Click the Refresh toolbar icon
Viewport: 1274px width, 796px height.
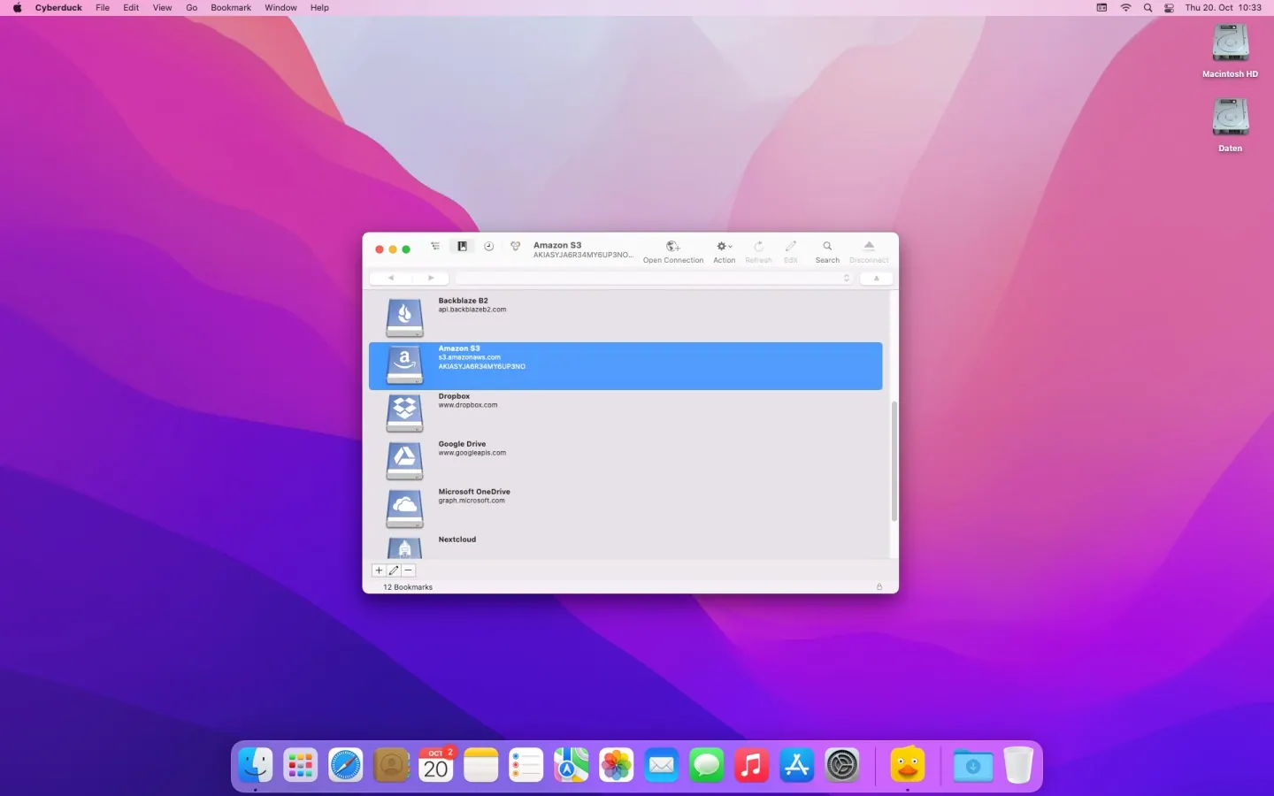tap(758, 247)
